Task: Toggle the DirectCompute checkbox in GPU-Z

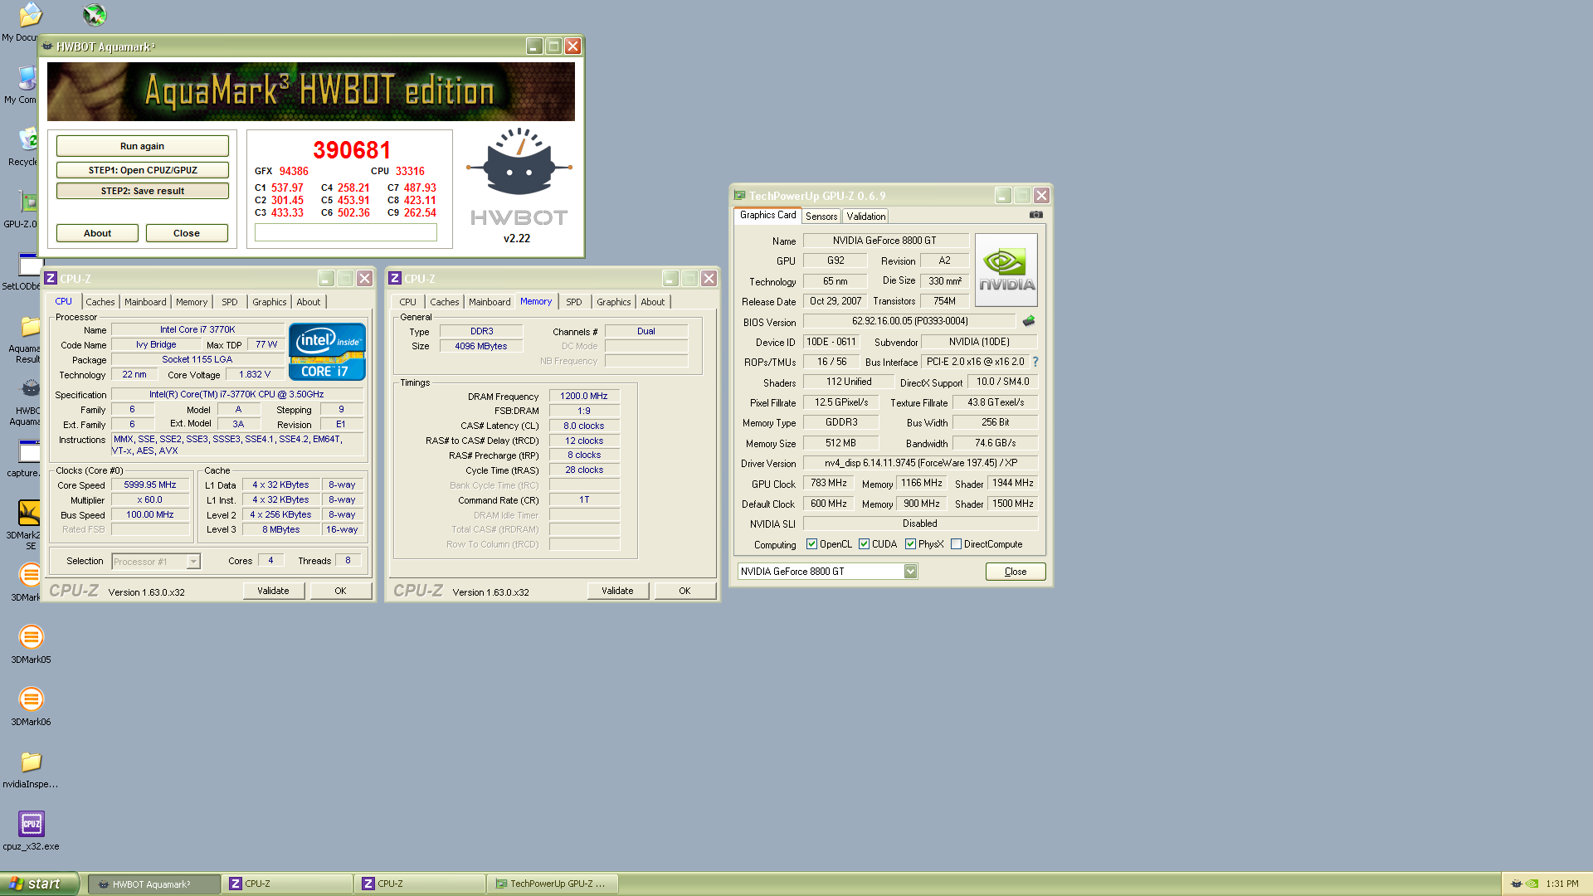Action: coord(956,544)
